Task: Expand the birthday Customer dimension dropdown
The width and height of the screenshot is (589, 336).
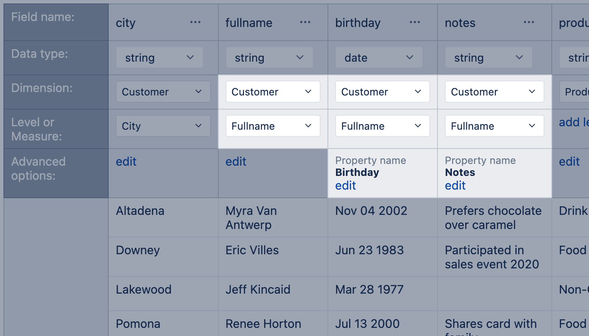Action: (x=382, y=92)
